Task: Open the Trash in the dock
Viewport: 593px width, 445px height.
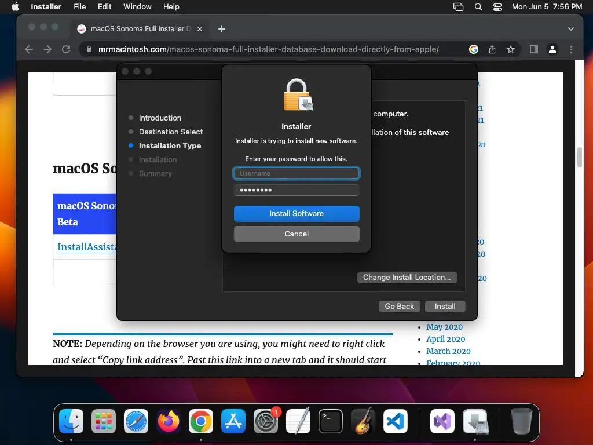Action: pos(522,421)
